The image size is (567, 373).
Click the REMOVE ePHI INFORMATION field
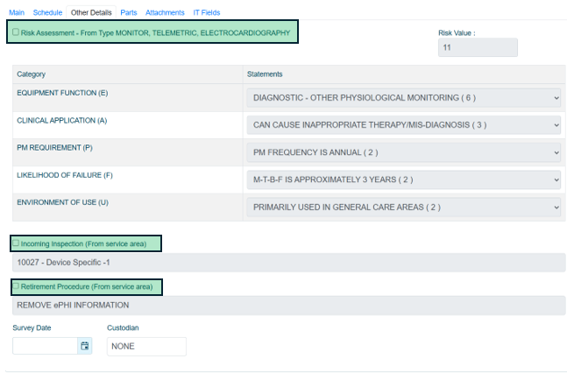coord(289,306)
